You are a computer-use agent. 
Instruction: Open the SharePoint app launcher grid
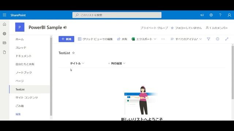(x=4, y=15)
